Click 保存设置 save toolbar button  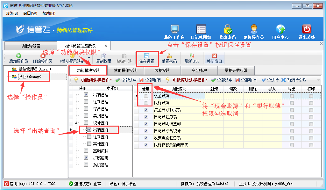(146, 58)
